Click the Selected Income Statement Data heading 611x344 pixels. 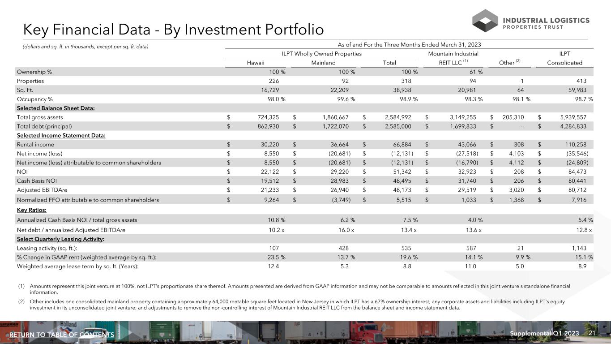tap(61, 135)
